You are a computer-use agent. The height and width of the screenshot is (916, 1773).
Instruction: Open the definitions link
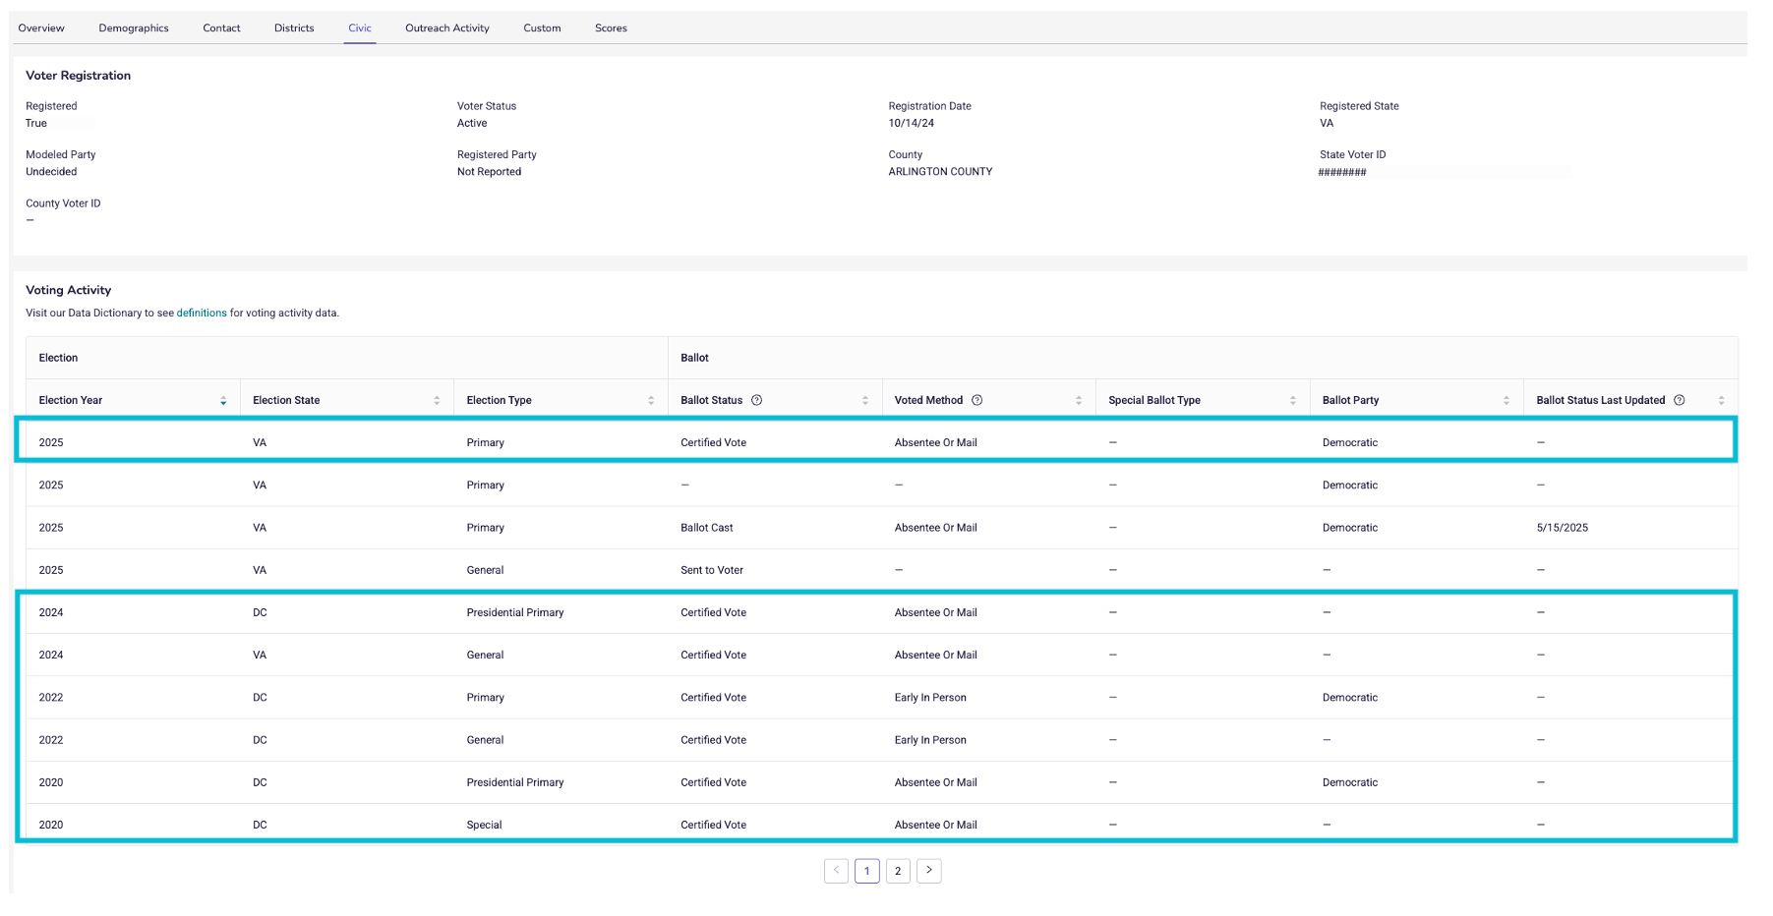pos(202,313)
